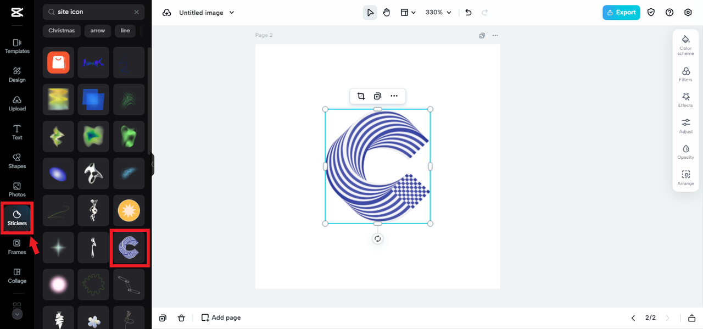
Task: Select the line tag chip
Action: click(x=125, y=31)
